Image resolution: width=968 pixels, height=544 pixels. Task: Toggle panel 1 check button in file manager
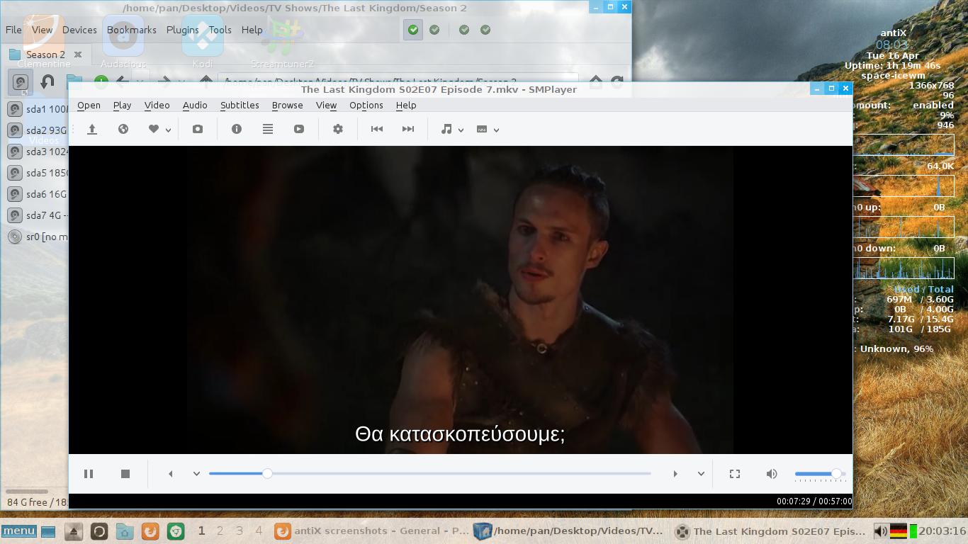point(413,30)
